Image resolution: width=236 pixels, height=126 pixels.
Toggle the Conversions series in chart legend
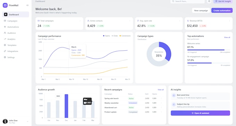[x=125, y=36]
